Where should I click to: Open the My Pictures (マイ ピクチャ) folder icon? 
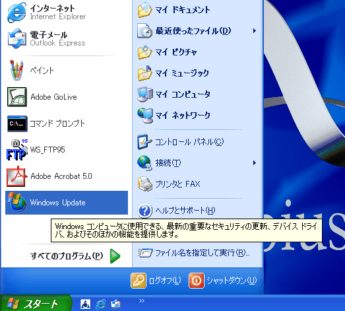144,52
